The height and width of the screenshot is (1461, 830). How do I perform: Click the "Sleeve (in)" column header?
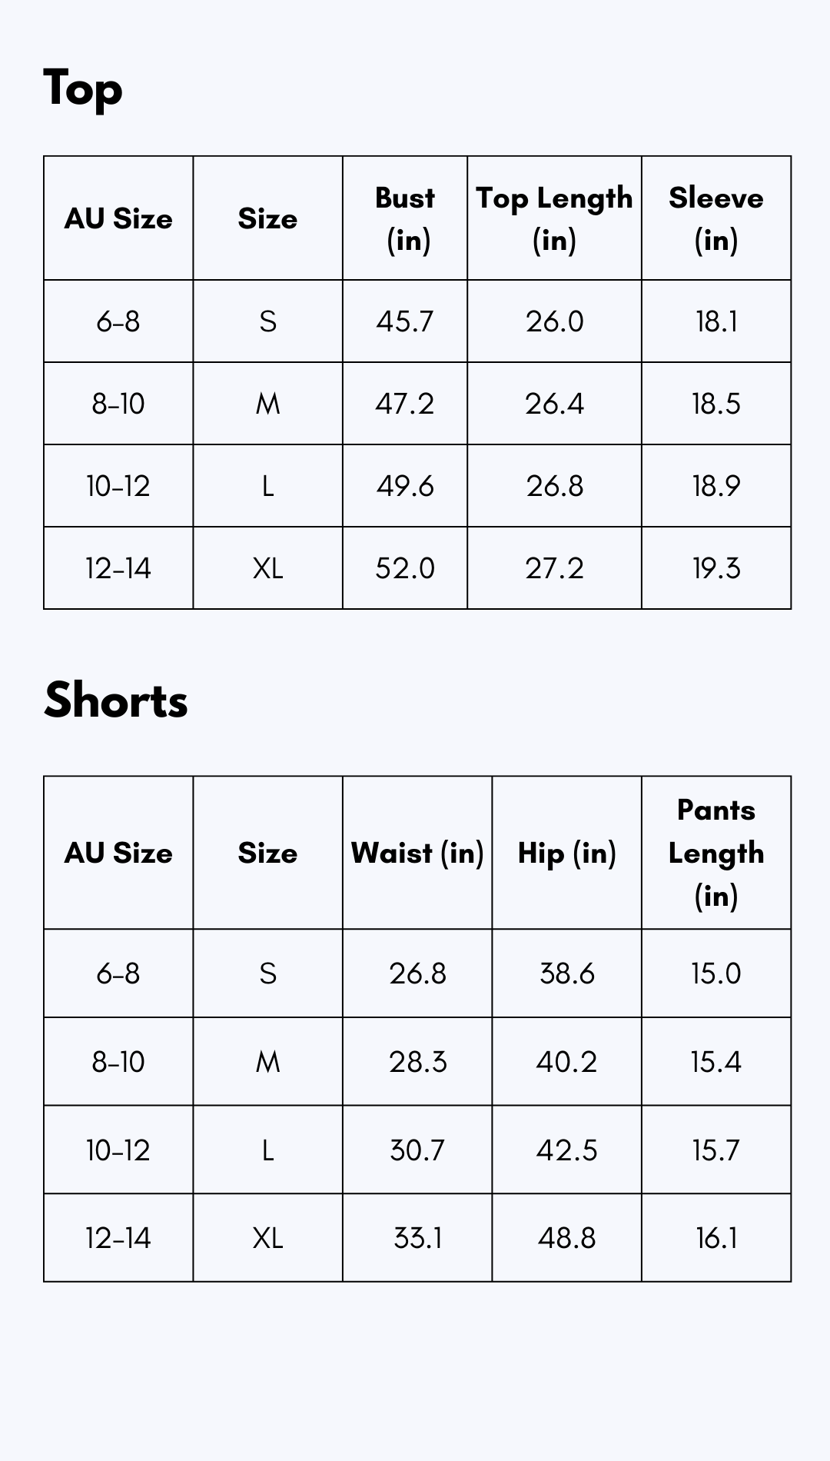pos(716,218)
